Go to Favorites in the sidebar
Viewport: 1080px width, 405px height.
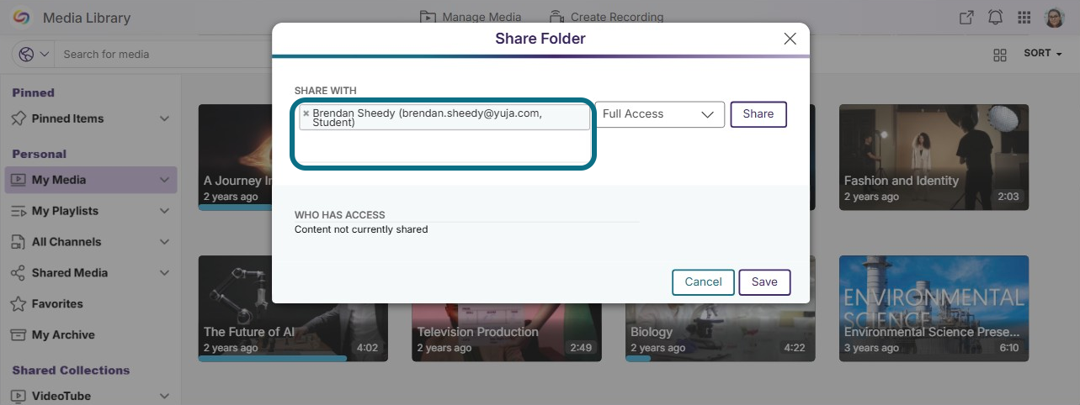click(57, 304)
